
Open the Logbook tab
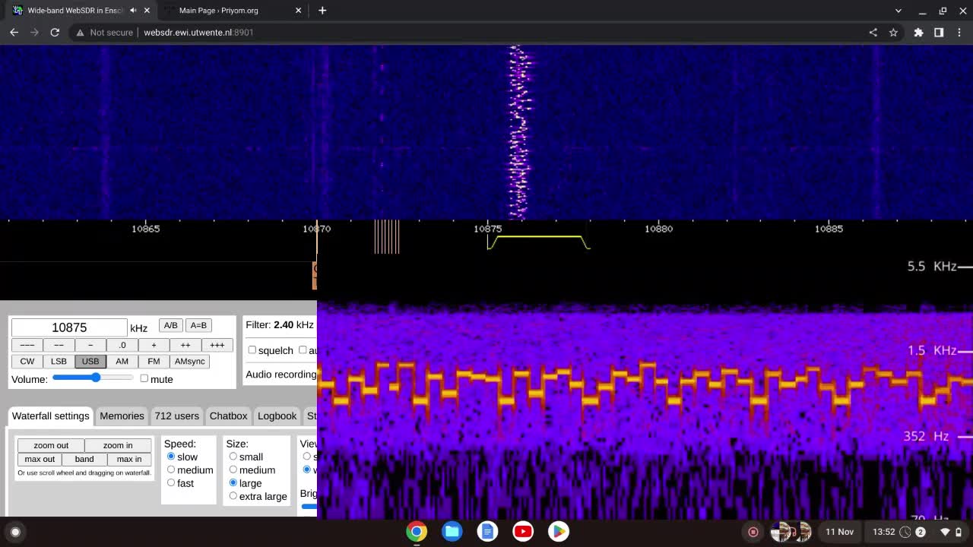pyautogui.click(x=277, y=416)
